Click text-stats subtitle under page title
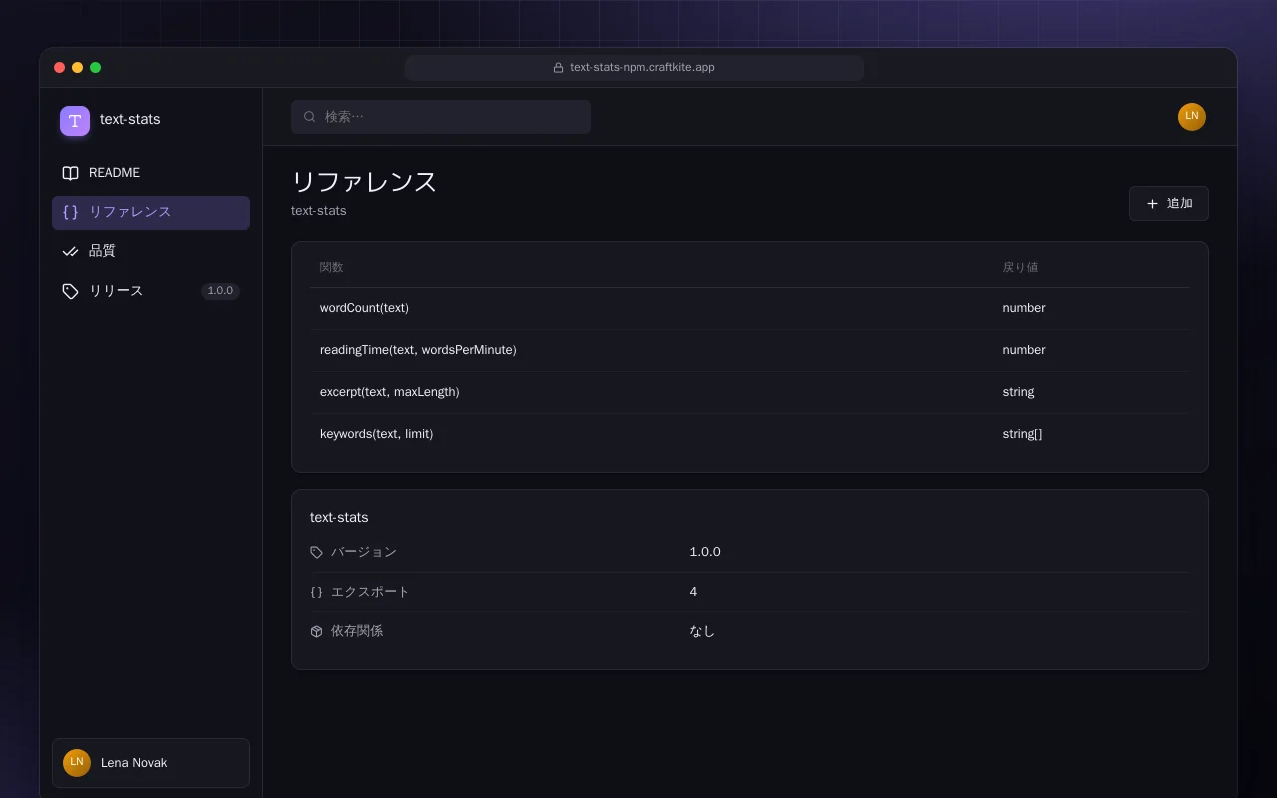This screenshot has height=798, width=1277. [319, 211]
